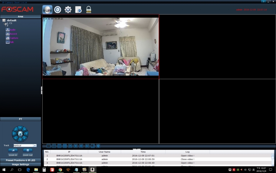
Task: Choose the 25-channel layout button
Action: [70, 146]
